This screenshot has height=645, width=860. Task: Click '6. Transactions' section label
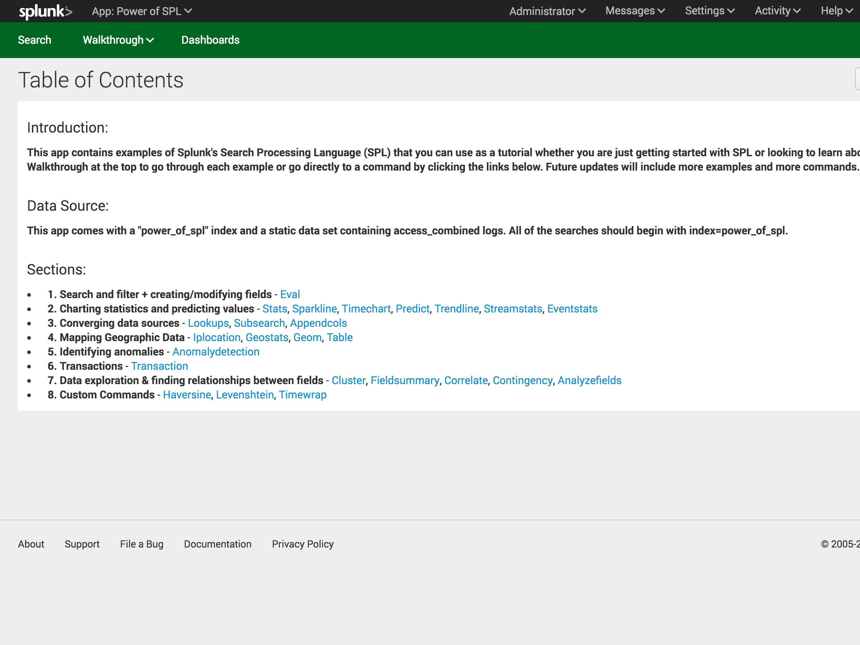click(85, 366)
